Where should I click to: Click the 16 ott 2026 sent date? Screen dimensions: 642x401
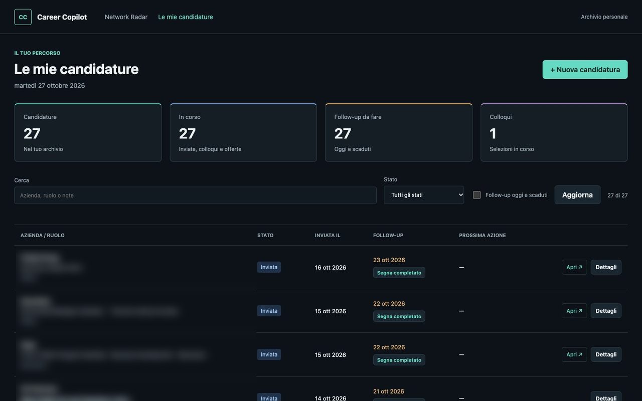[331, 268]
